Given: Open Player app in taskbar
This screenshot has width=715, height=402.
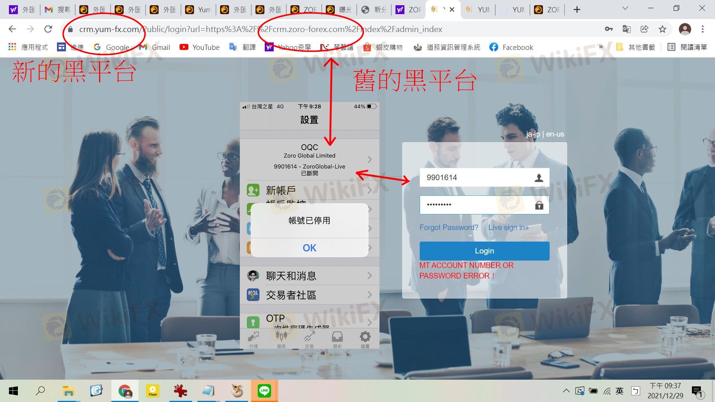Looking at the screenshot, I should tap(153, 391).
